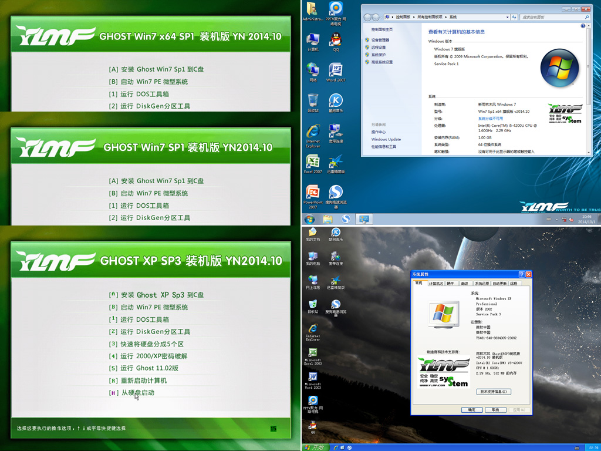This screenshot has height=451, width=601.
Task: Launch Excel 2007 shortcut
Action: click(x=313, y=164)
